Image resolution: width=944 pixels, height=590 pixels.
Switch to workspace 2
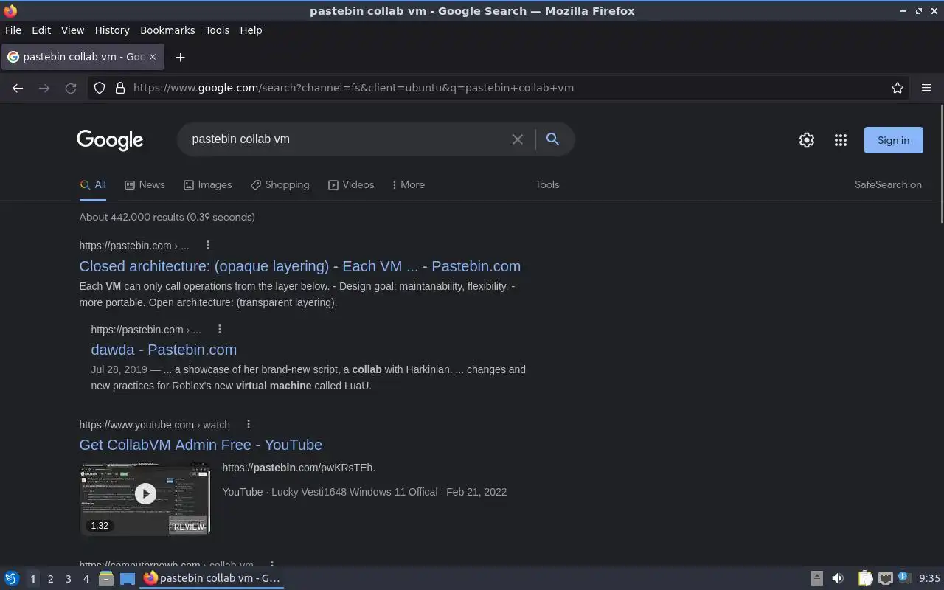(x=50, y=579)
